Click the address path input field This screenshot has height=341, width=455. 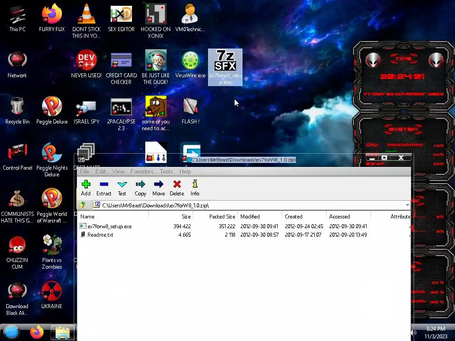[251, 205]
